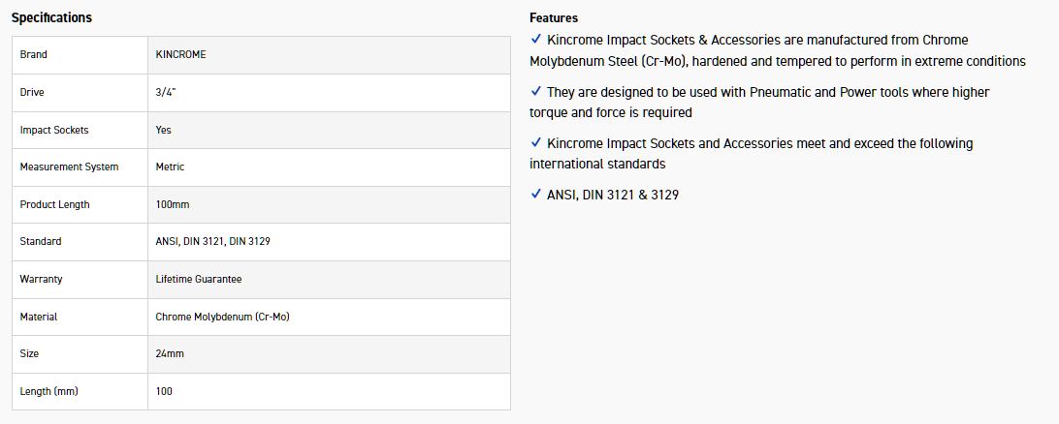Screen dimensions: 1059x424
Task: Click the Yes value for Impact Sockets
Action: tap(164, 130)
